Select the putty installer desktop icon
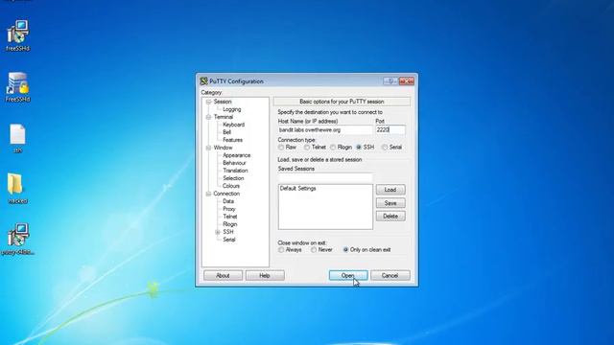This screenshot has width=614, height=345. [17, 239]
